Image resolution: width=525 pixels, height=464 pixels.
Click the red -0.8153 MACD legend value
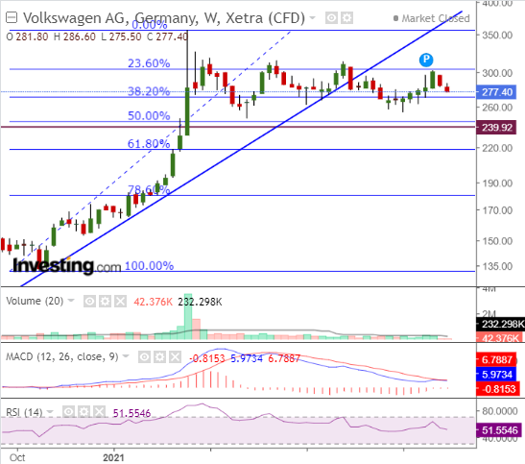(207, 358)
